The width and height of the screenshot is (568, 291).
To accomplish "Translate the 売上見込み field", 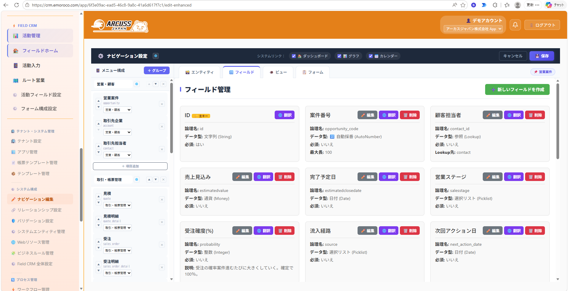I will point(263,177).
